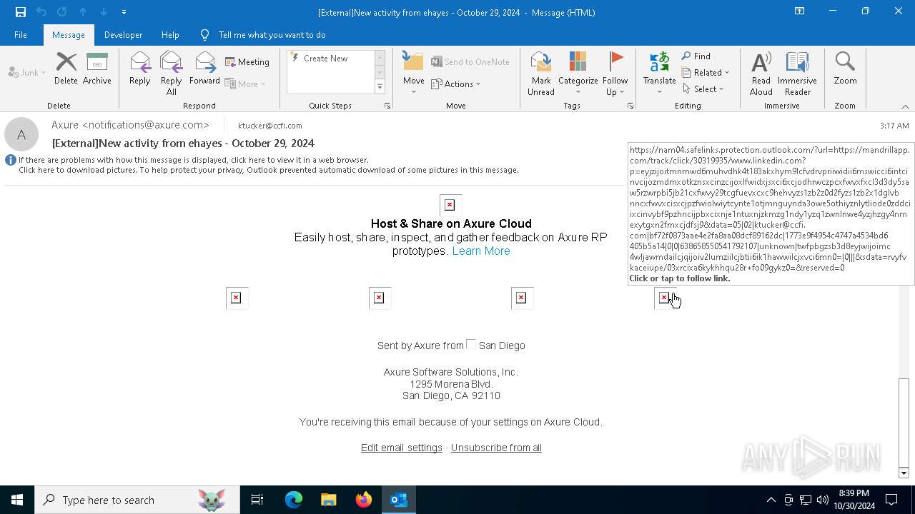Click the Outlook taskbar icon
The image size is (915, 514).
coord(398,500)
